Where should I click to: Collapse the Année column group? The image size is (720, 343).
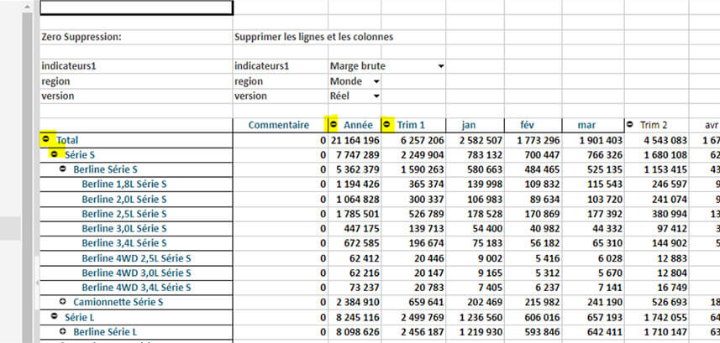pos(334,124)
